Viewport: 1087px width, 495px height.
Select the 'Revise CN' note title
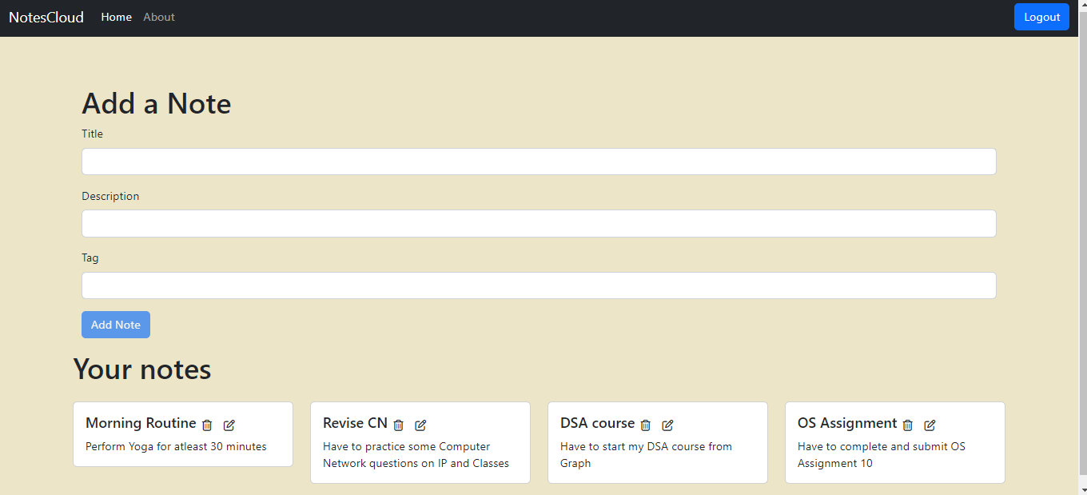click(355, 423)
